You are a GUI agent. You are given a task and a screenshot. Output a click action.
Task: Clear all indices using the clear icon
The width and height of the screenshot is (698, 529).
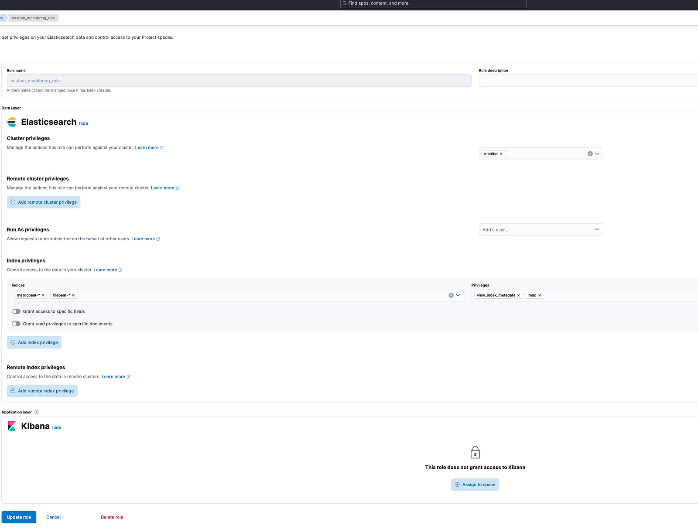coord(451,295)
